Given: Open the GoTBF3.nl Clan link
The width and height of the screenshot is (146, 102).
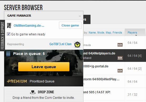Looking at the screenshot, I should pyautogui.click(x=61, y=44).
